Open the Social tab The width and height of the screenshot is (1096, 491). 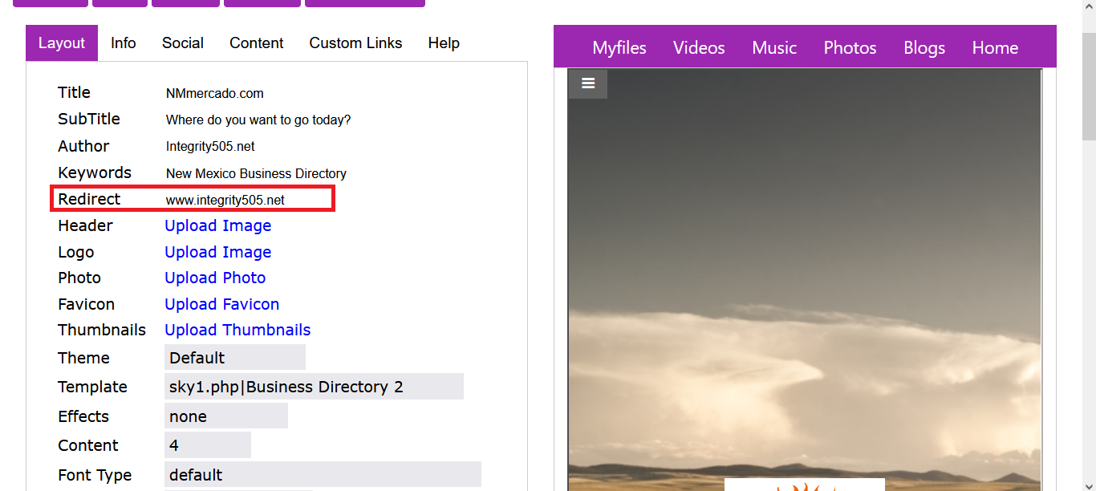tap(183, 43)
